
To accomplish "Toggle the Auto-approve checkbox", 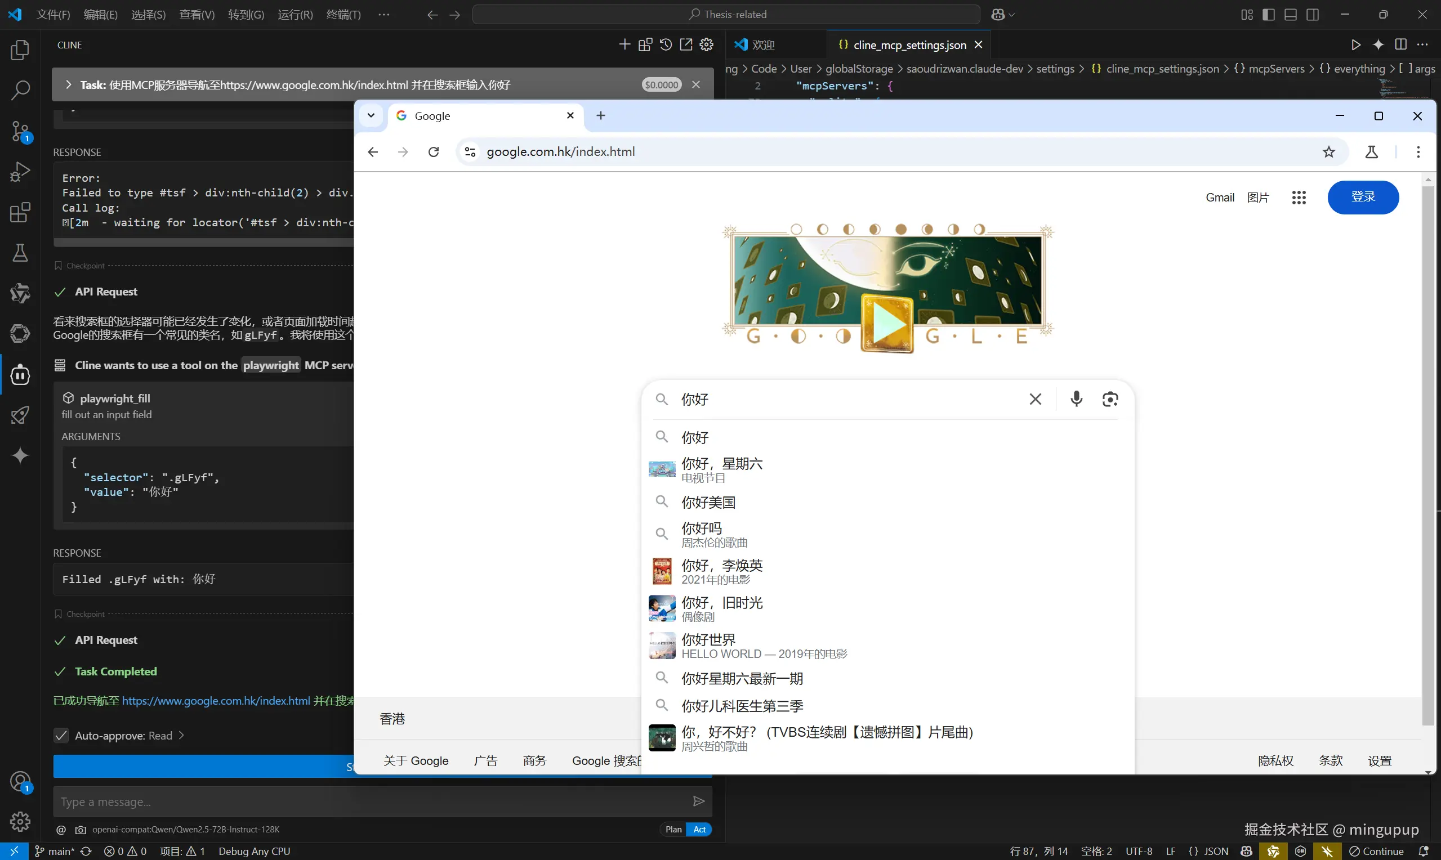I will pos(61,736).
